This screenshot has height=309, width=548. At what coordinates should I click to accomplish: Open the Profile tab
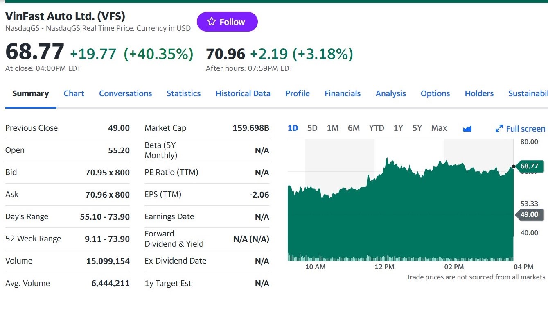point(298,93)
